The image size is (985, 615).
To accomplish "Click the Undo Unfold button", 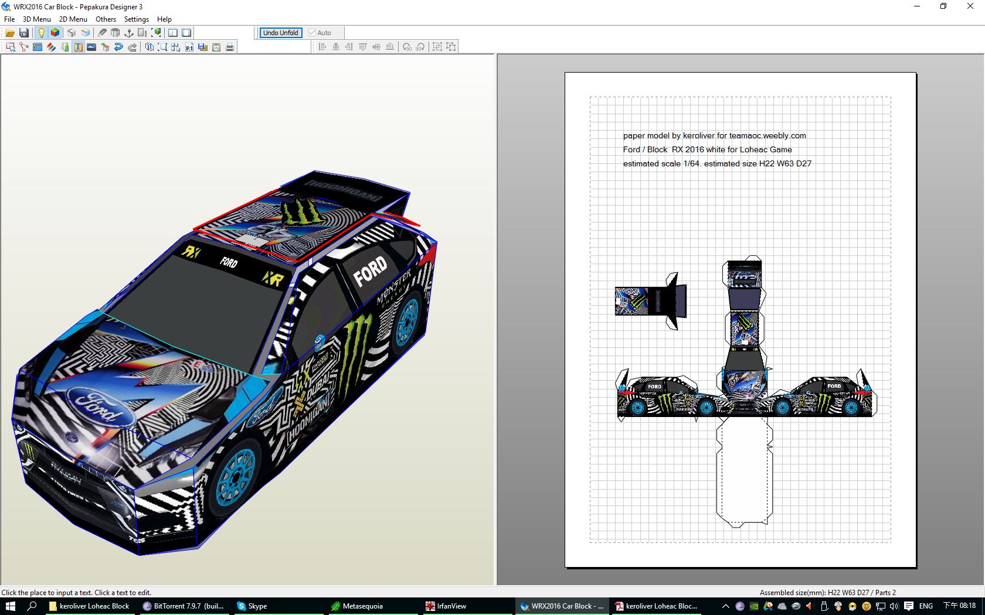I will [x=280, y=33].
